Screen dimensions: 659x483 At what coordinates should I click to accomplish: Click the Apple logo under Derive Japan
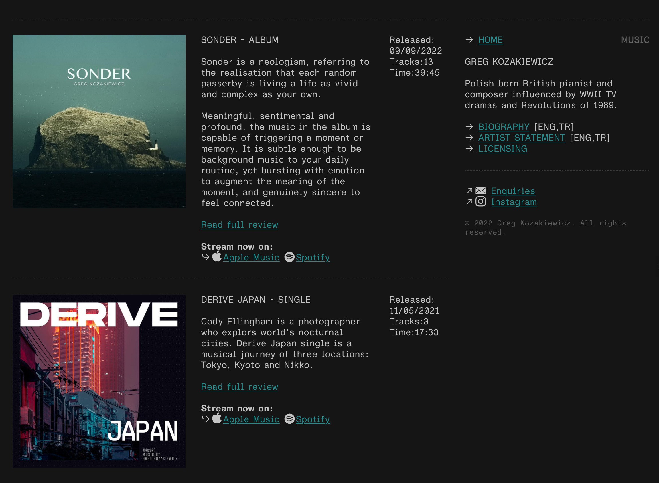pyautogui.click(x=216, y=418)
